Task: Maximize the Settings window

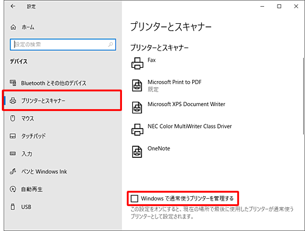Action: [x=279, y=6]
